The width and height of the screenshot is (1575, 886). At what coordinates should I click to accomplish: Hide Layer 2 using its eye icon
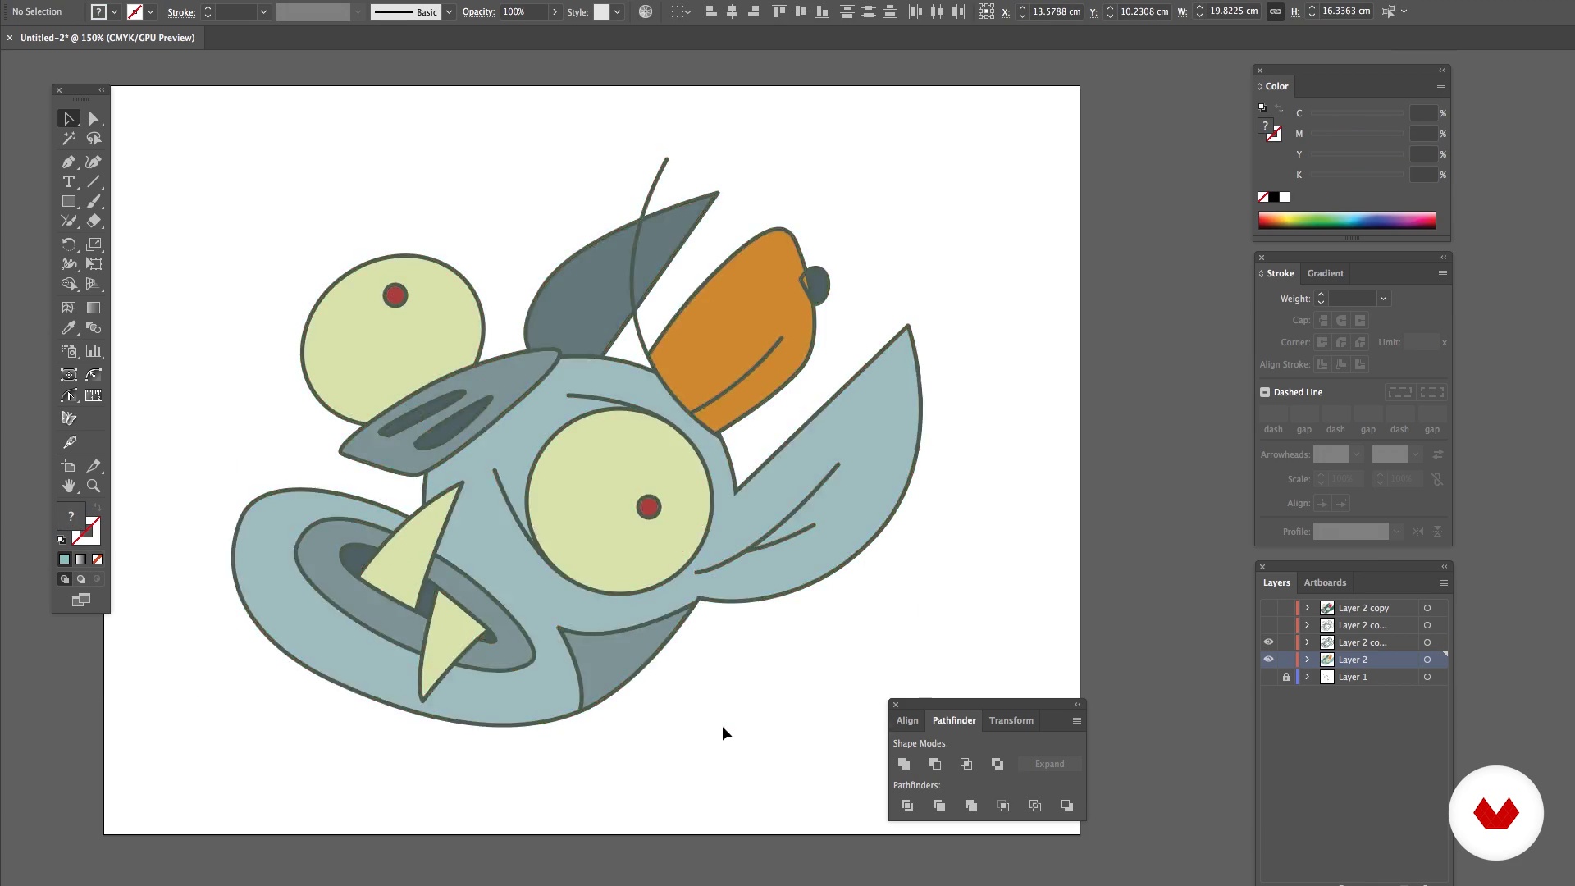tap(1268, 660)
